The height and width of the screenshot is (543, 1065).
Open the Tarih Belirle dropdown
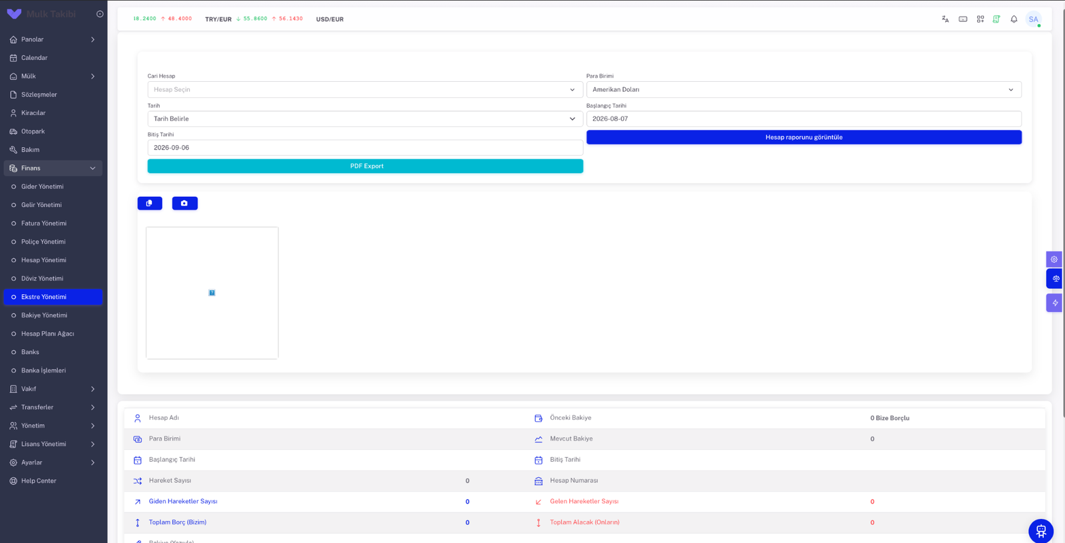[365, 118]
